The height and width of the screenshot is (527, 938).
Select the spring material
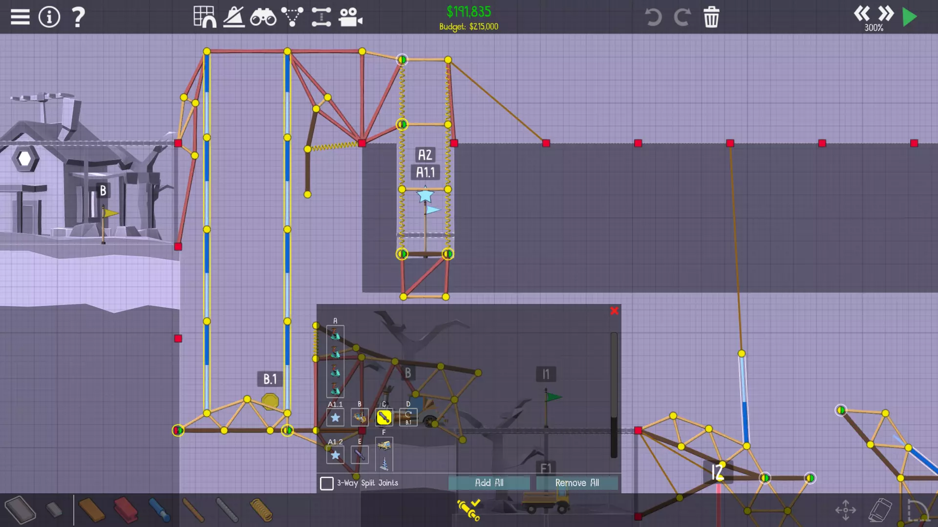(261, 510)
